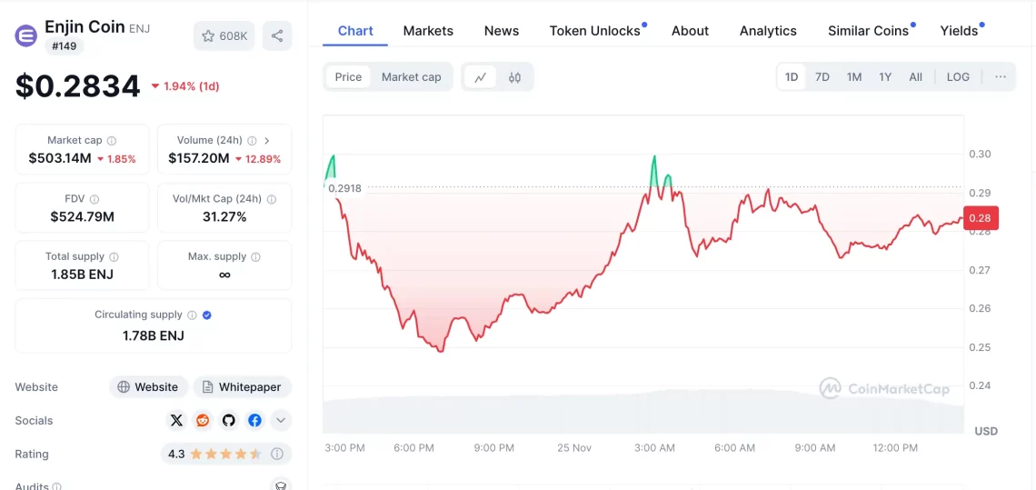Open the share icon button
This screenshot has height=490, width=1036.
point(277,35)
